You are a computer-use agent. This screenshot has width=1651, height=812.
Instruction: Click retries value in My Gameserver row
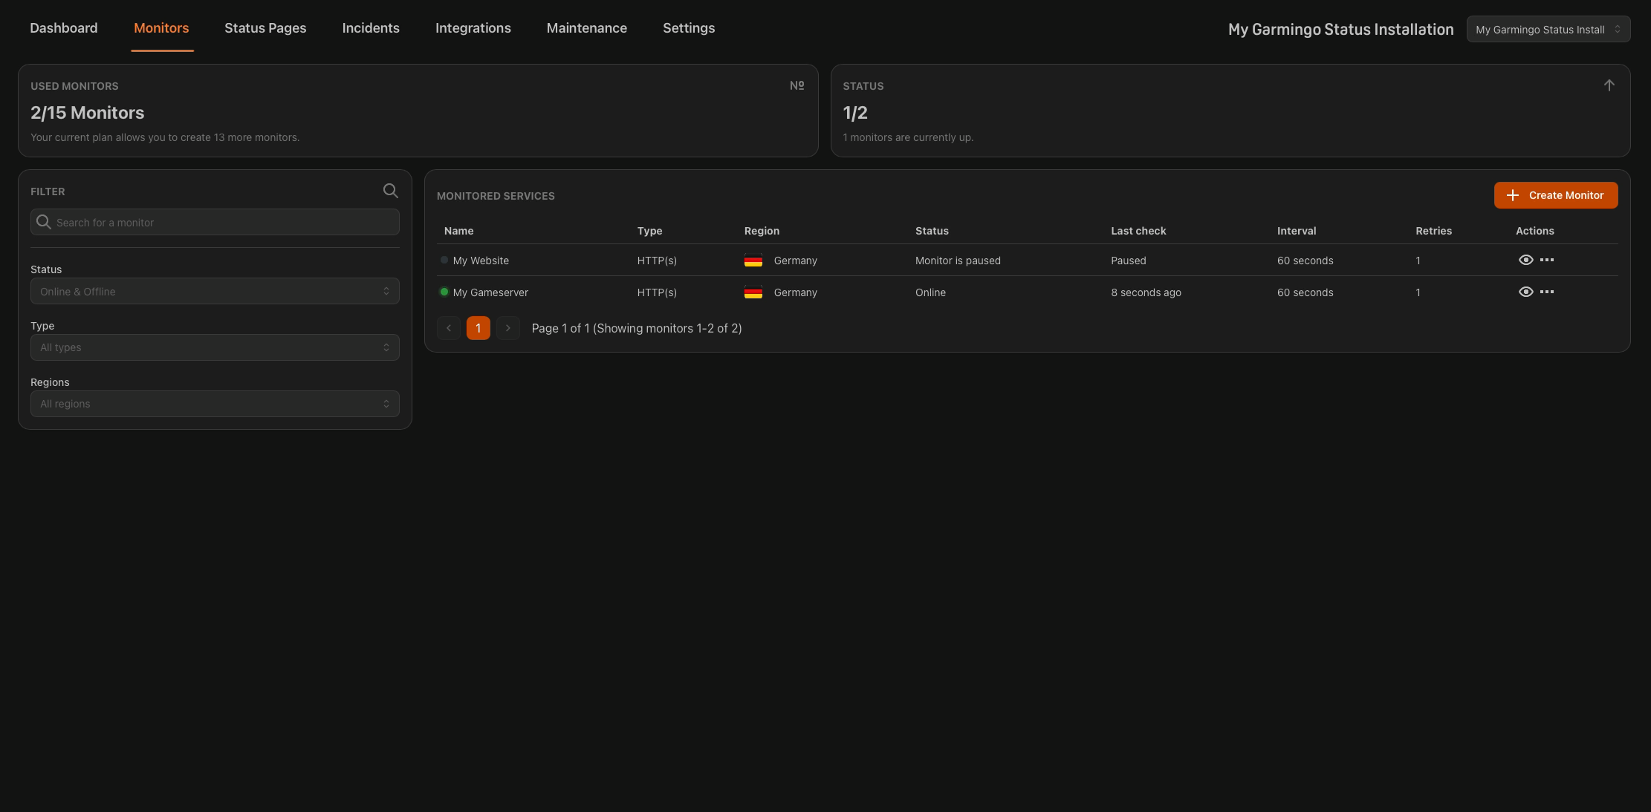point(1418,292)
